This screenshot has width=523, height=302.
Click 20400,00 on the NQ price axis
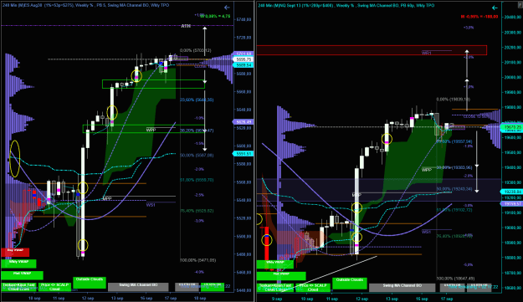pos(513,18)
